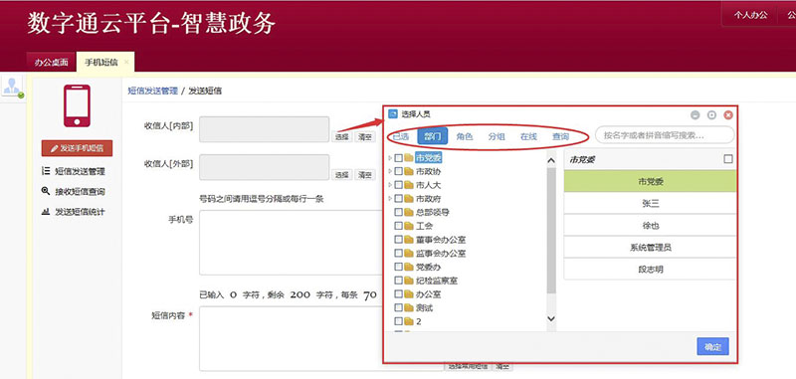796x379 pixels.
Task: Click the 短信发送管理 breadcrumb link
Action: [153, 91]
